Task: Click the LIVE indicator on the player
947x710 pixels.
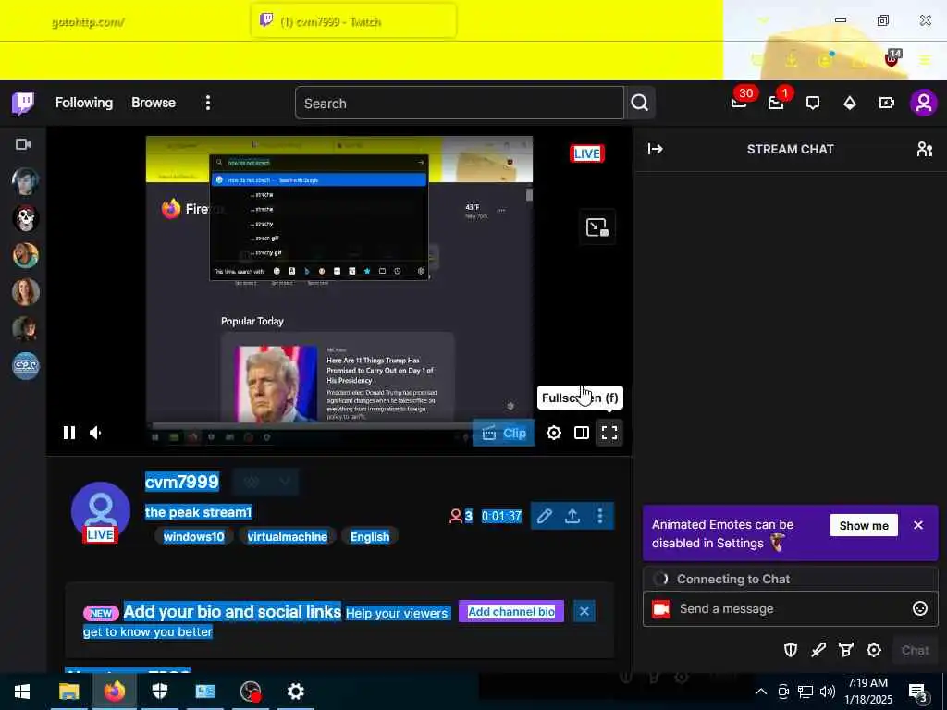Action: coord(586,153)
